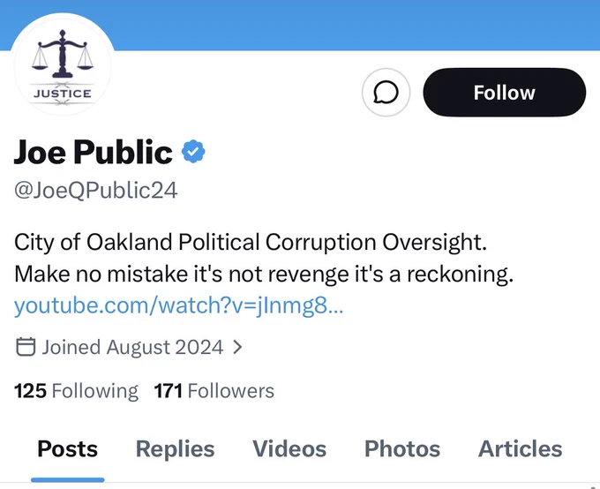This screenshot has width=600, height=489.
Task: Open the Photos tab
Action: 402,448
